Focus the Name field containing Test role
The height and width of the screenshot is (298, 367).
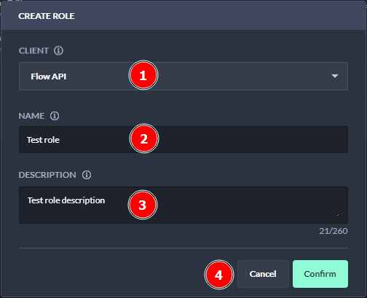click(183, 139)
